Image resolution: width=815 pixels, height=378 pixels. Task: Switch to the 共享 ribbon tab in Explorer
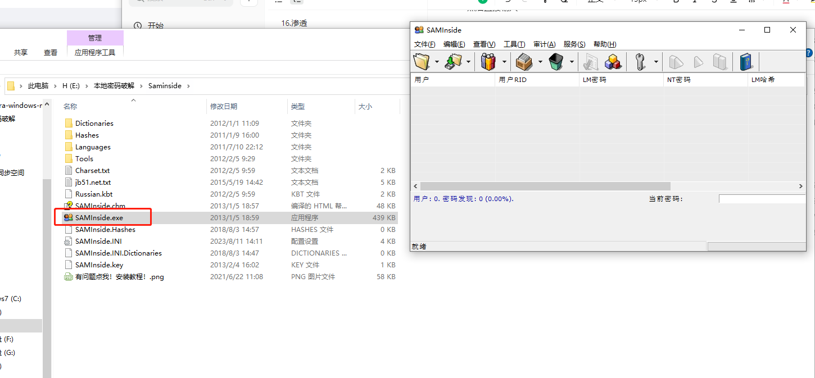click(x=21, y=52)
